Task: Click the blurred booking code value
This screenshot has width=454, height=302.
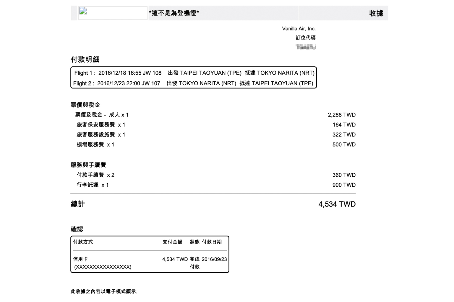Action: [306, 47]
